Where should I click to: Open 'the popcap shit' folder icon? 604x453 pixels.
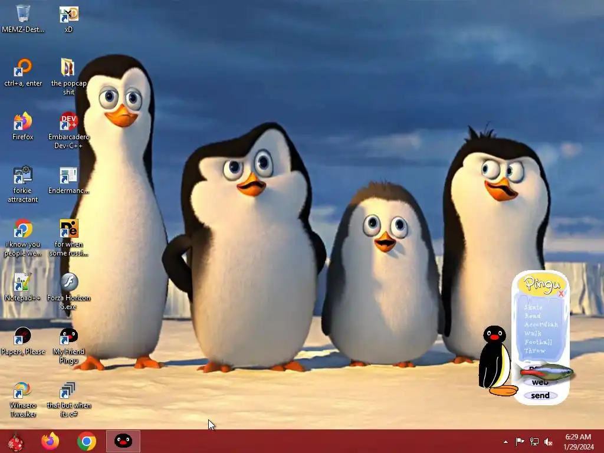click(x=68, y=76)
